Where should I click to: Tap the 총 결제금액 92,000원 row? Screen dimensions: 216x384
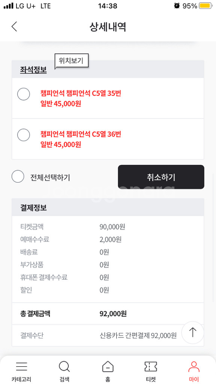coord(108,314)
